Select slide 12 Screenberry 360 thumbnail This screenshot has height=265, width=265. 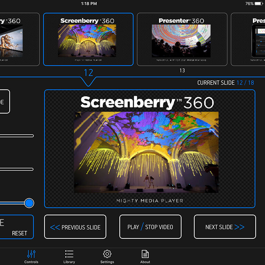click(88, 39)
